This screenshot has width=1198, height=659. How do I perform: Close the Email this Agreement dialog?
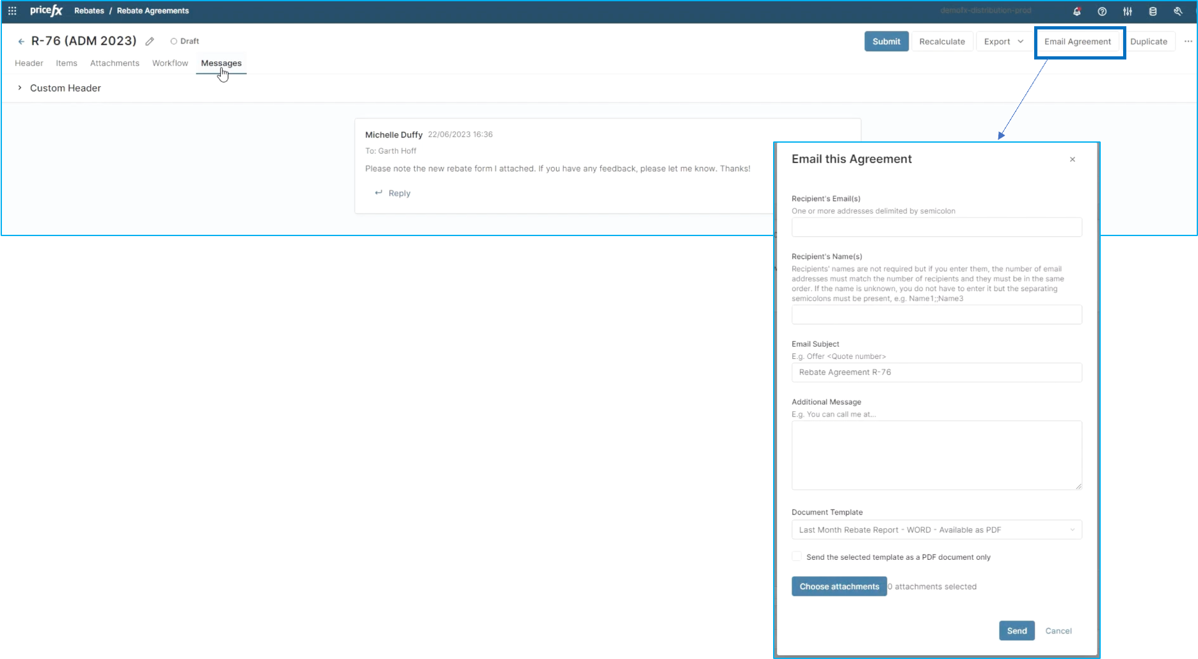(1073, 159)
